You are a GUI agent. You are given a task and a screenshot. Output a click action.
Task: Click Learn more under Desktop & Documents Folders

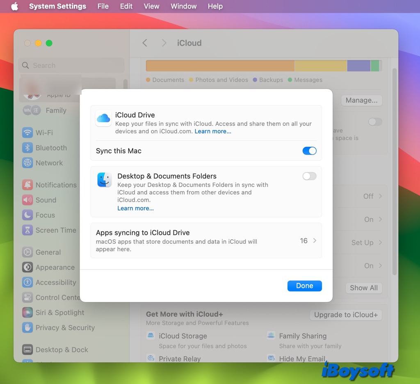click(135, 208)
